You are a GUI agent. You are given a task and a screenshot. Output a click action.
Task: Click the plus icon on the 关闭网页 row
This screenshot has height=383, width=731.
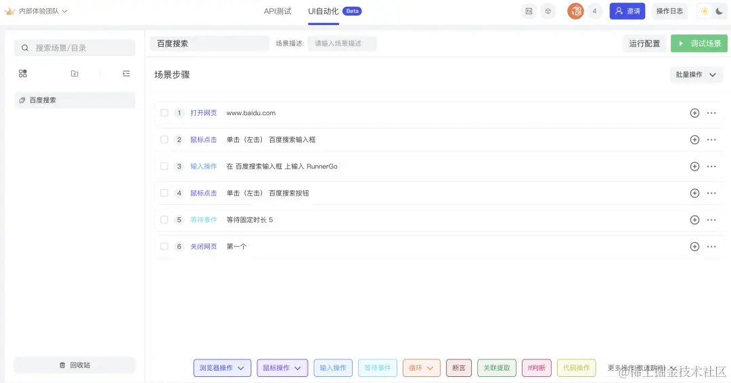tap(694, 246)
